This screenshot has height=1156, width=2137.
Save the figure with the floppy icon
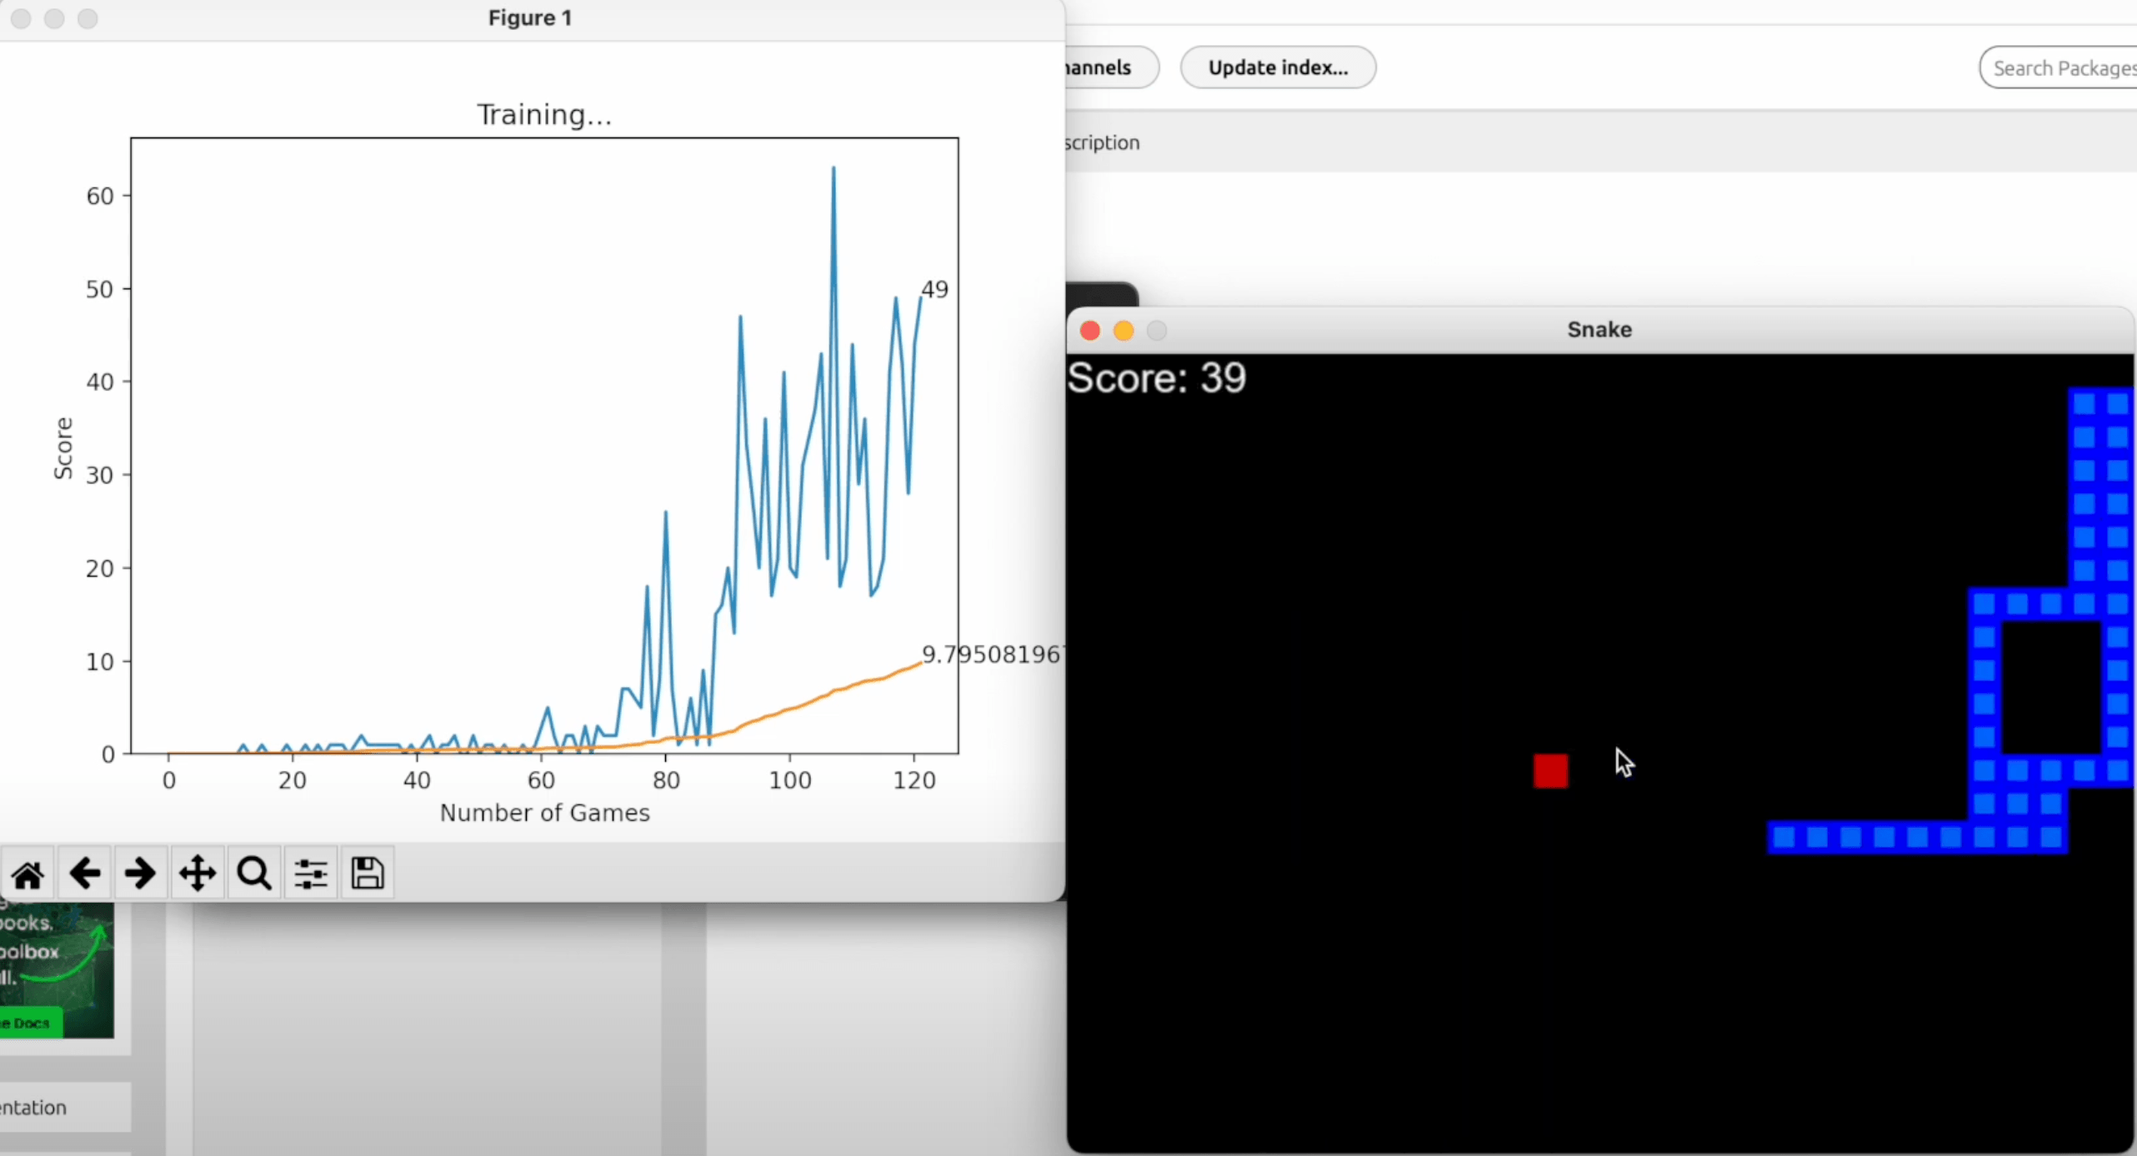tap(368, 874)
